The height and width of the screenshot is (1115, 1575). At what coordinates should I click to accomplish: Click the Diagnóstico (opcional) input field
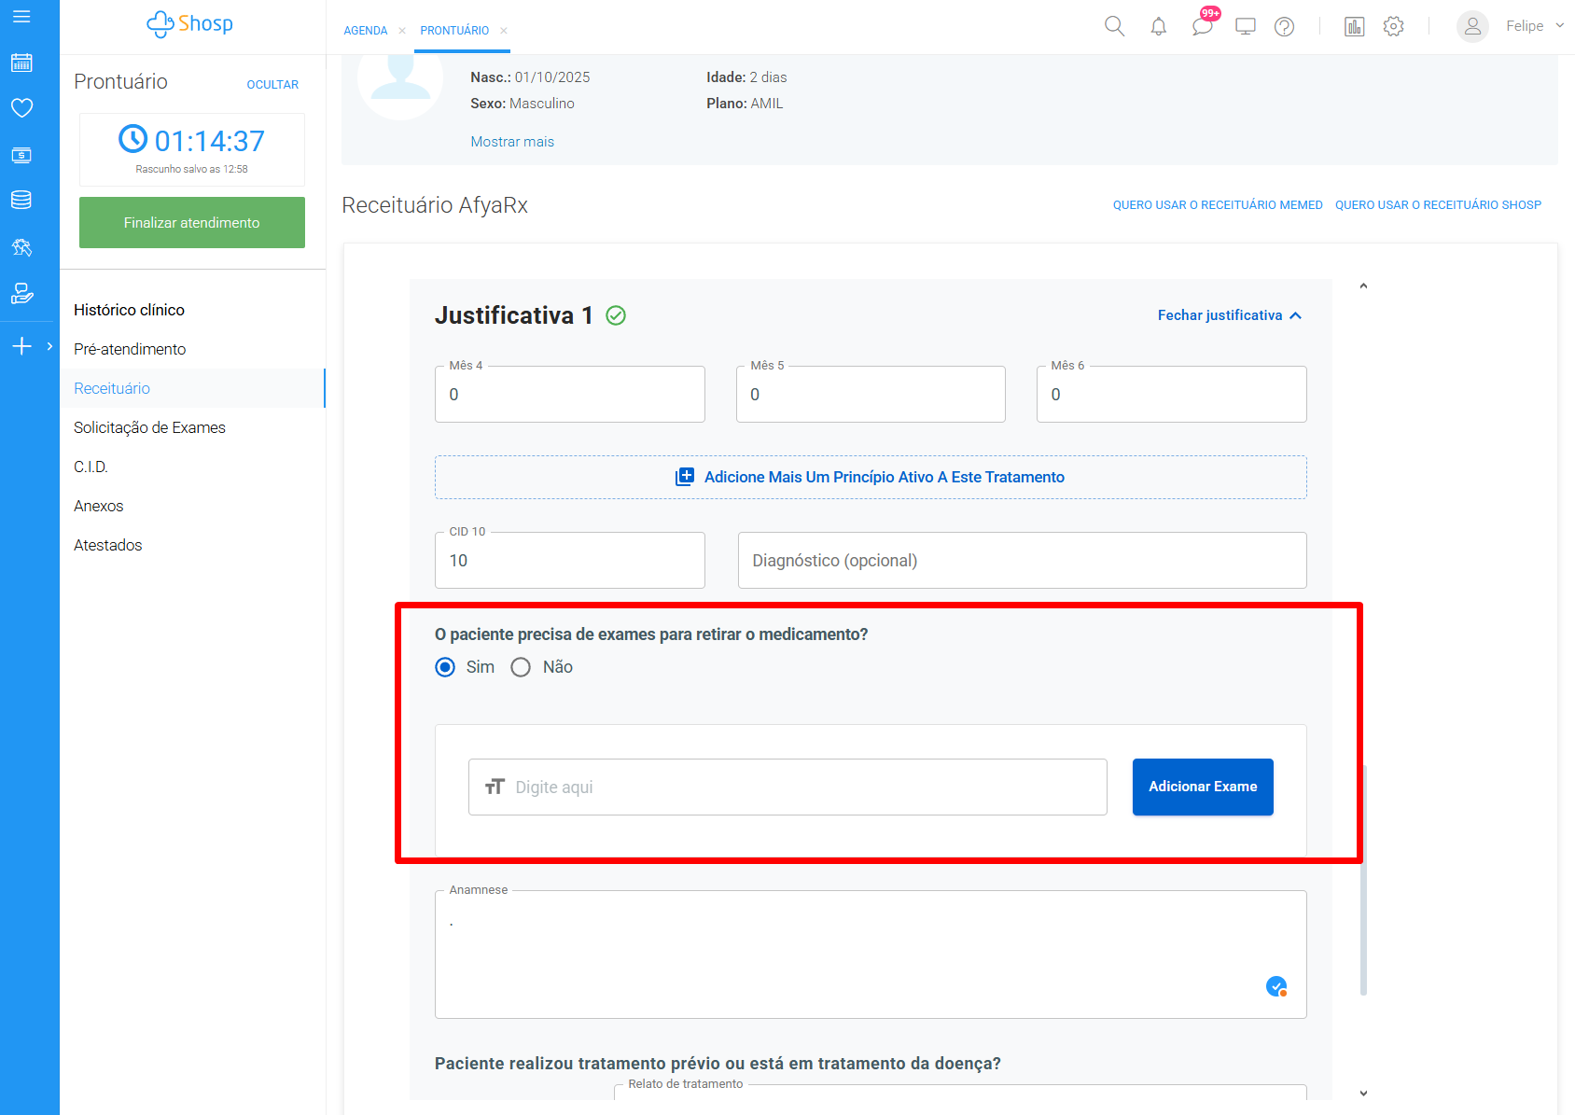pos(1022,561)
